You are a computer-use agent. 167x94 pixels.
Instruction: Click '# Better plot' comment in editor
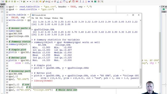[x=17, y=58]
